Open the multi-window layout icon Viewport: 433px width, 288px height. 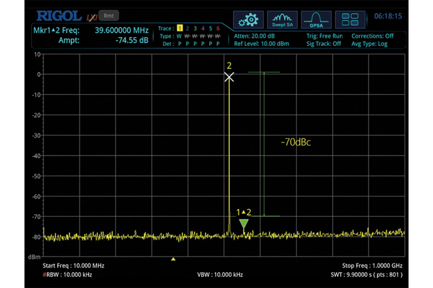tap(350, 19)
